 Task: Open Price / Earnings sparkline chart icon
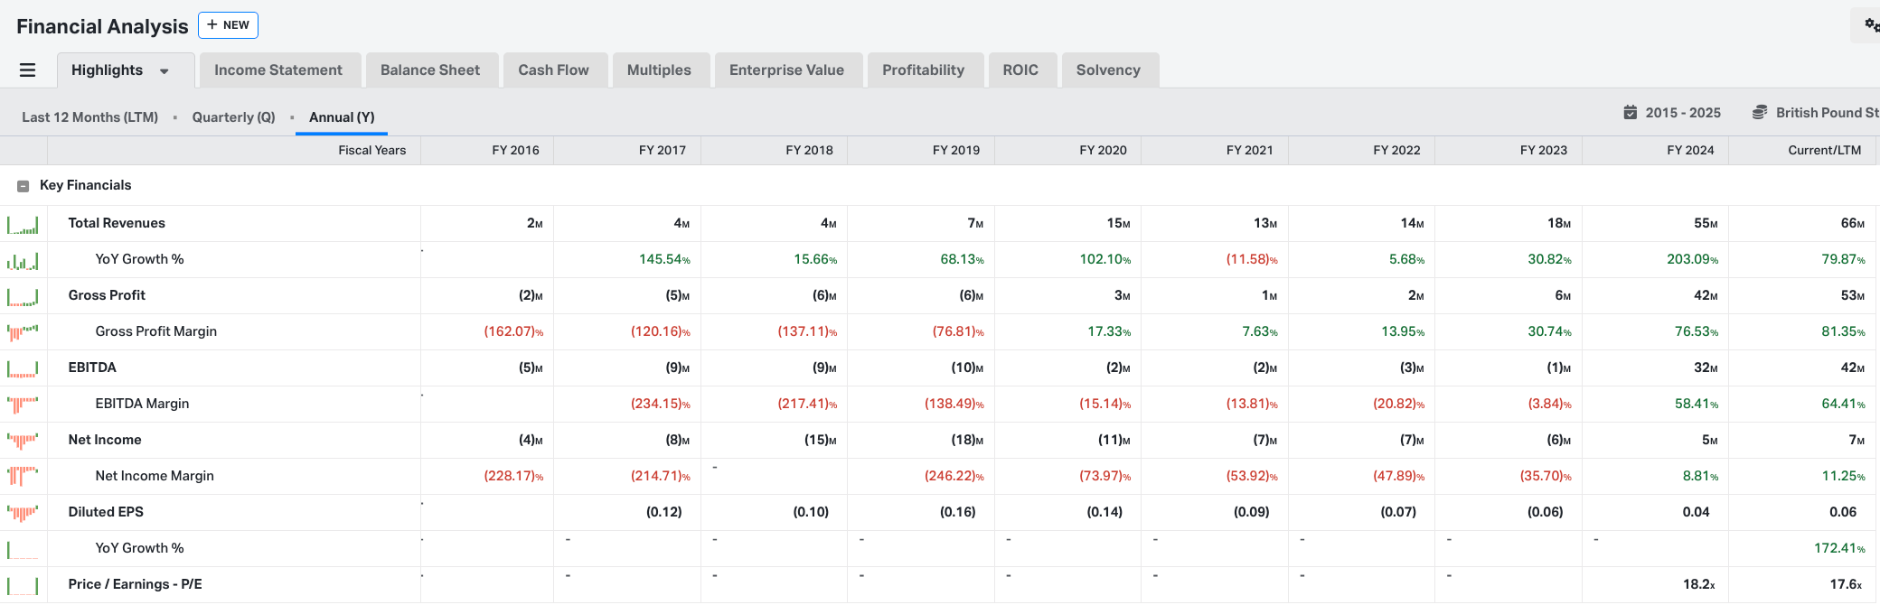23,585
